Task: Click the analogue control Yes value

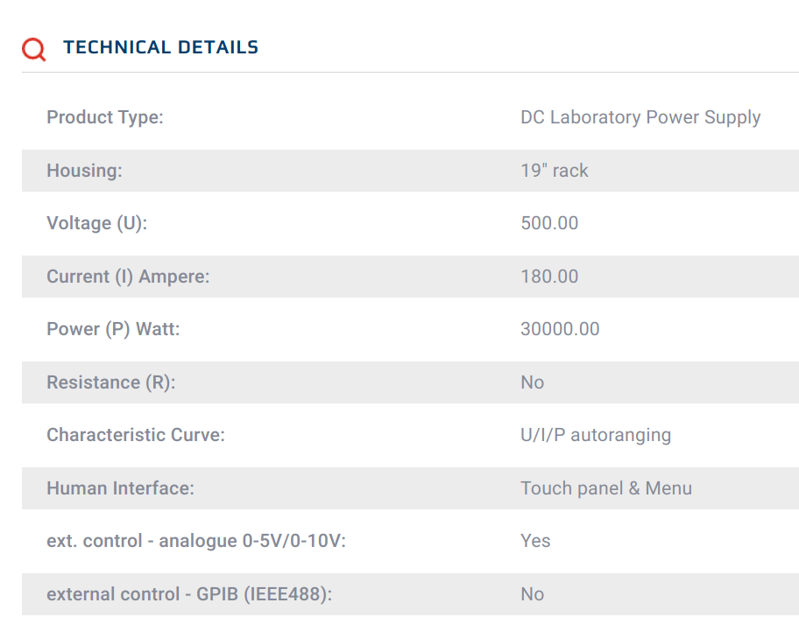Action: tap(535, 541)
